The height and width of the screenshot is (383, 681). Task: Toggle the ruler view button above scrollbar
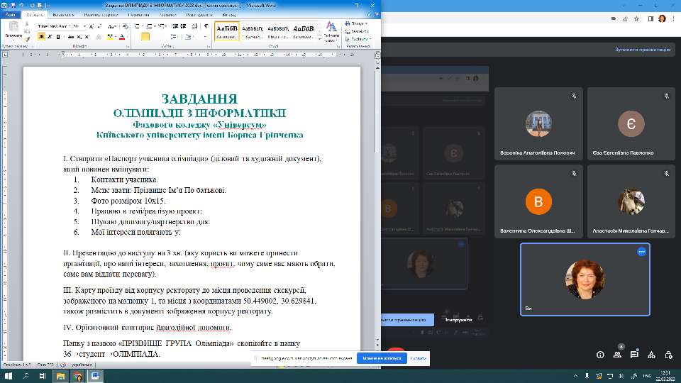coord(377,55)
